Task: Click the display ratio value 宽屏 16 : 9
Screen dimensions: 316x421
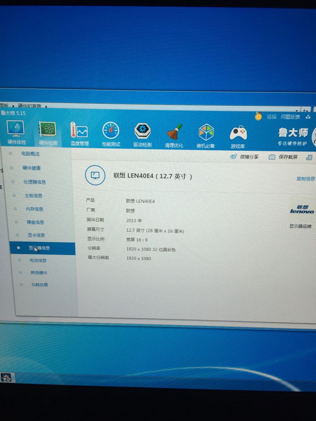Action: 137,240
